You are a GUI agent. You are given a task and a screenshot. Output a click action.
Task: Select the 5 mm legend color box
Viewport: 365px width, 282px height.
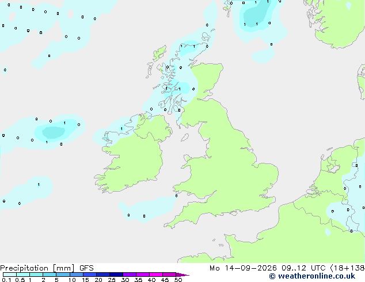point(63,275)
